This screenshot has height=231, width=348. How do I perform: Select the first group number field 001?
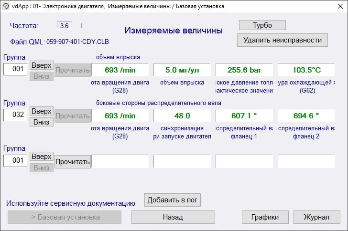[15, 69]
